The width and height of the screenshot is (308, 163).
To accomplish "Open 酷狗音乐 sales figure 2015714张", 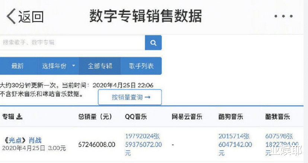I will pos(234,136).
